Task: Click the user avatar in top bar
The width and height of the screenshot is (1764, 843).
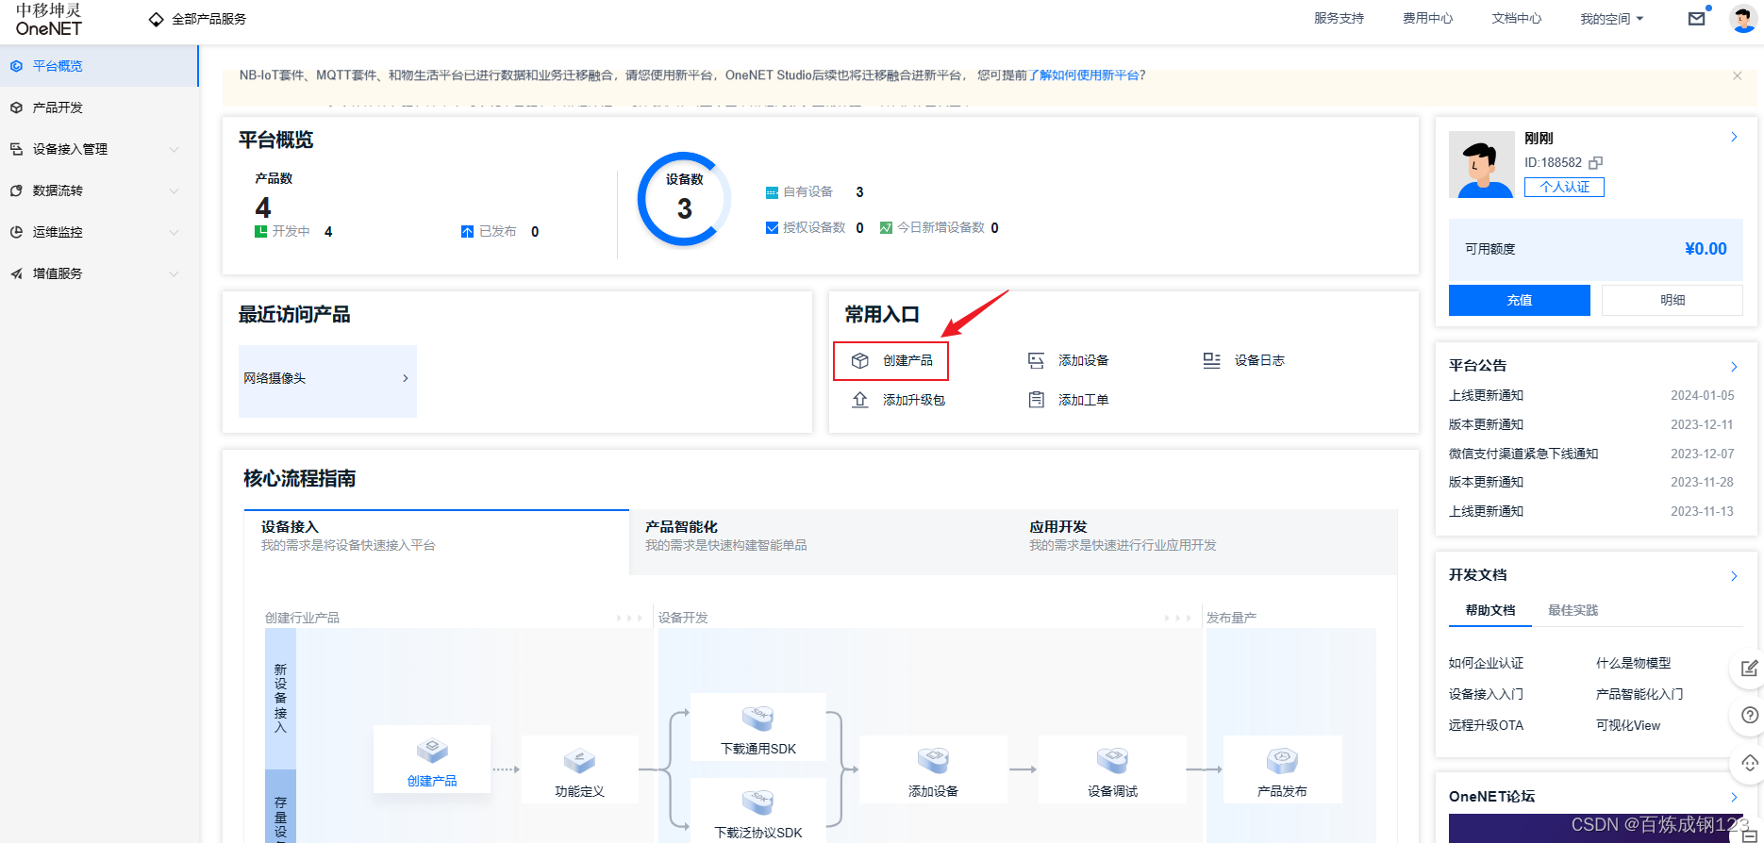Action: (x=1743, y=18)
